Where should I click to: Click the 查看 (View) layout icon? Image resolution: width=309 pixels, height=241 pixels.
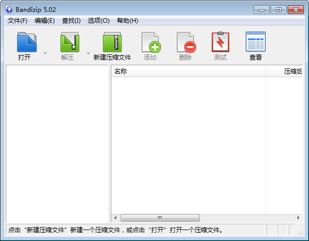(x=256, y=41)
